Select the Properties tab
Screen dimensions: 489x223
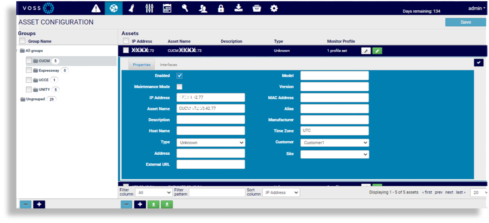click(x=142, y=65)
